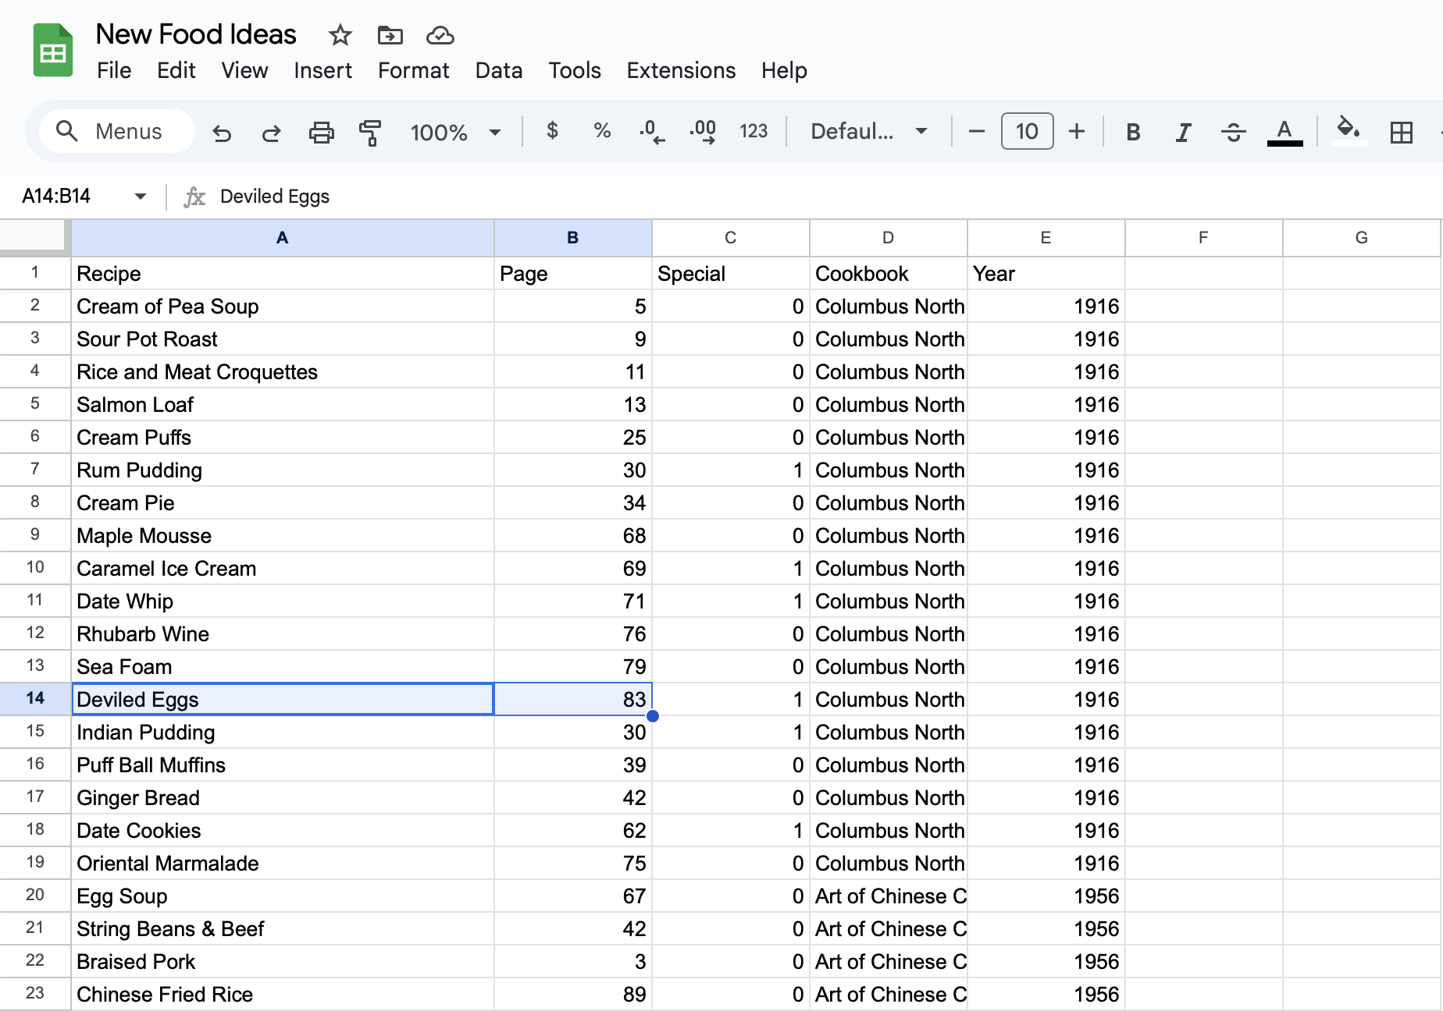Select column E header
This screenshot has width=1443, height=1011.
1046,238
